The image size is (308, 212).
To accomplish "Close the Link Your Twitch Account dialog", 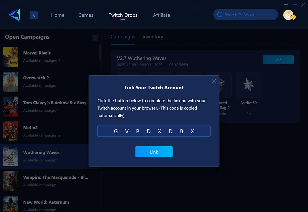I will click(x=214, y=81).
